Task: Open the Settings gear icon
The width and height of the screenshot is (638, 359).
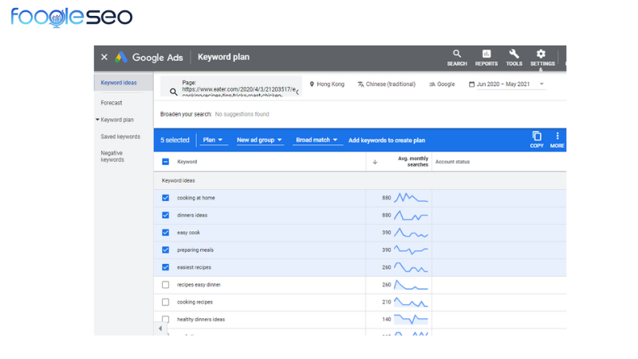Action: click(542, 55)
